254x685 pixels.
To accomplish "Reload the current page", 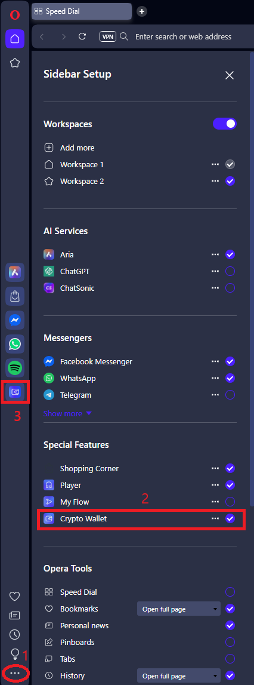I will pyautogui.click(x=82, y=36).
